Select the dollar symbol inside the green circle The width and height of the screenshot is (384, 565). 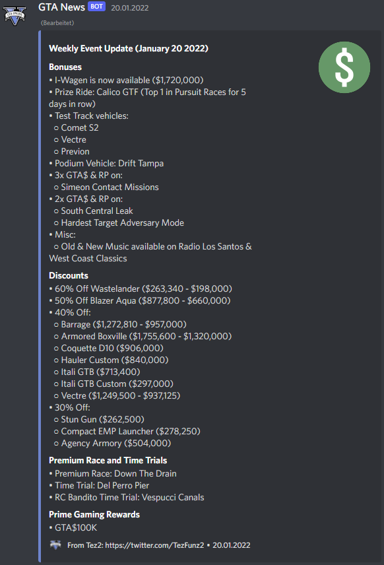344,67
